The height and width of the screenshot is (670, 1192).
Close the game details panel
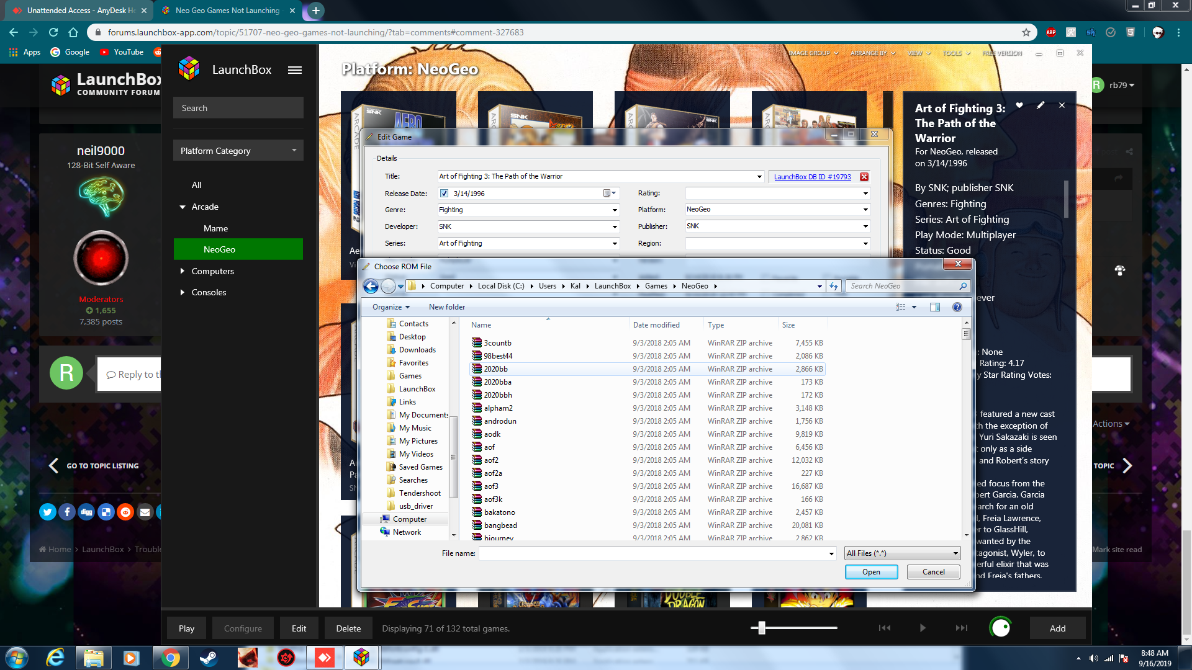point(1062,105)
